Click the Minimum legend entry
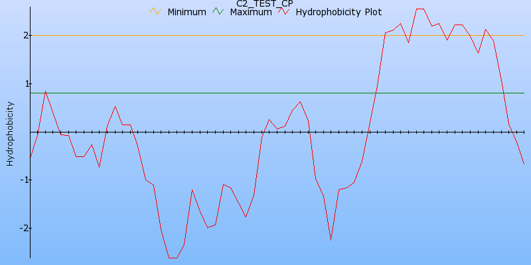The height and width of the screenshot is (265, 531). (187, 12)
